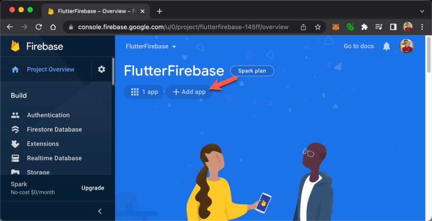Click the Authentication people icon
Viewport: 432px width, 221px height.
[15, 115]
